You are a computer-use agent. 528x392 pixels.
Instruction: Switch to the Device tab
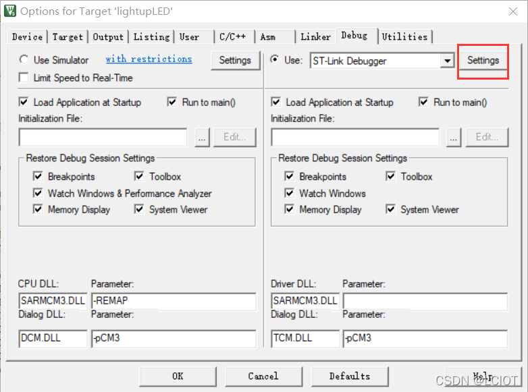pos(27,36)
